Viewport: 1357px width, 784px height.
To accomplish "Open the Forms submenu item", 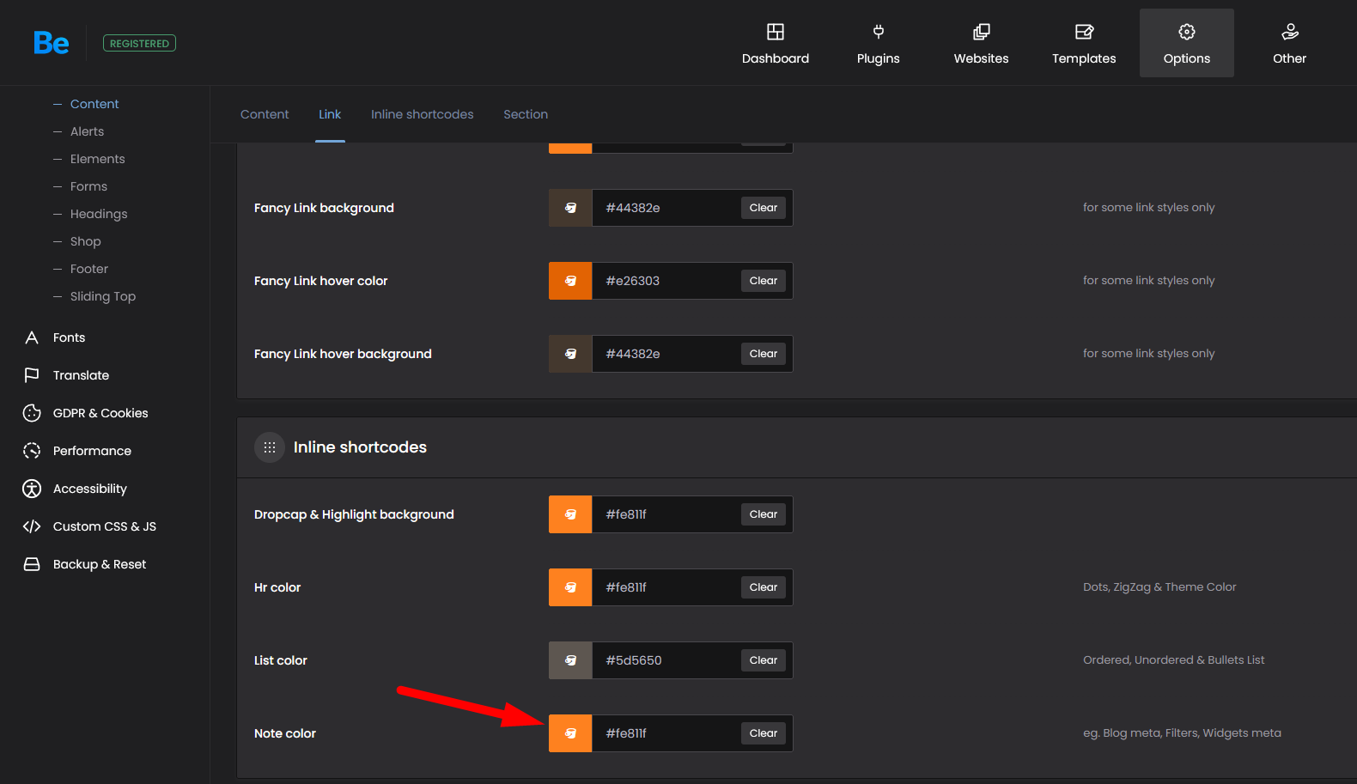I will (88, 186).
